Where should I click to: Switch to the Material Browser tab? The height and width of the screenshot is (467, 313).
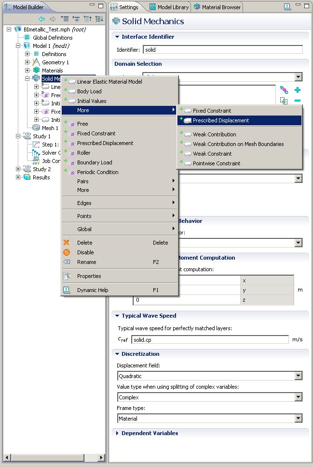click(x=218, y=7)
